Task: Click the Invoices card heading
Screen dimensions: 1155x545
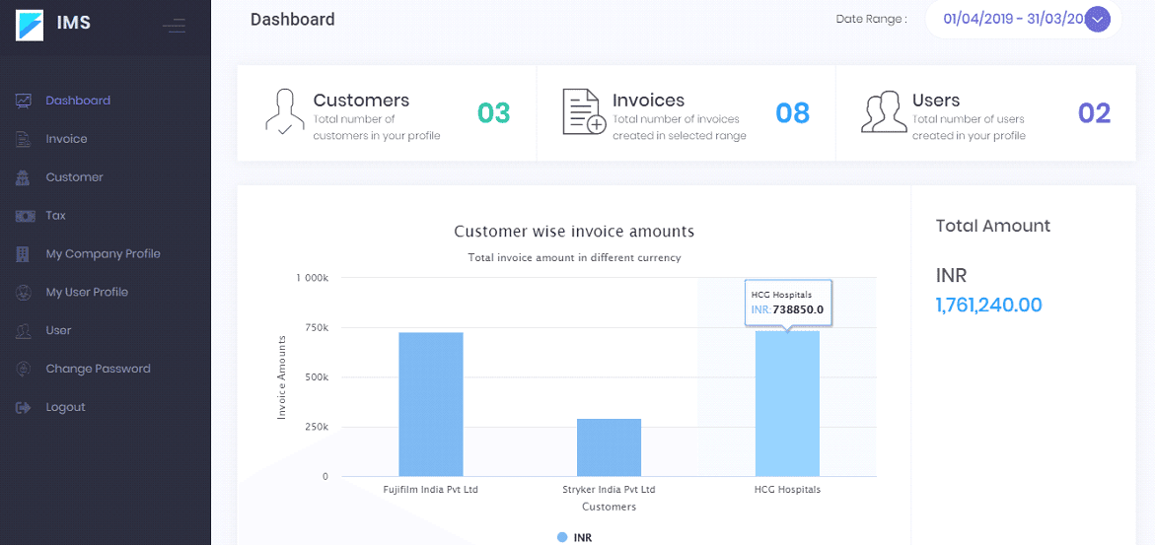Action: pyautogui.click(x=648, y=101)
